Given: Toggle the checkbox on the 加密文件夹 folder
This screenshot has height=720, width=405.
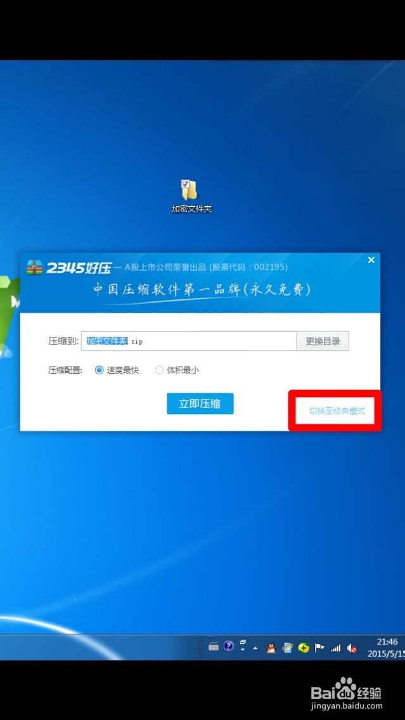Looking at the screenshot, I should [185, 183].
